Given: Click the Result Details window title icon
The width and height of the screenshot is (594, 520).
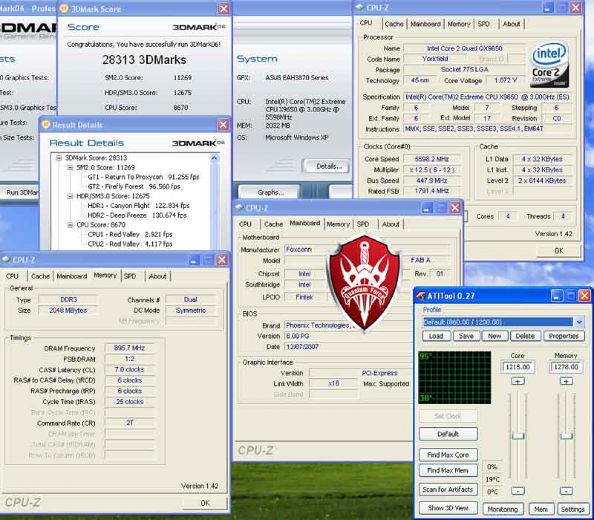Looking at the screenshot, I should point(46,125).
